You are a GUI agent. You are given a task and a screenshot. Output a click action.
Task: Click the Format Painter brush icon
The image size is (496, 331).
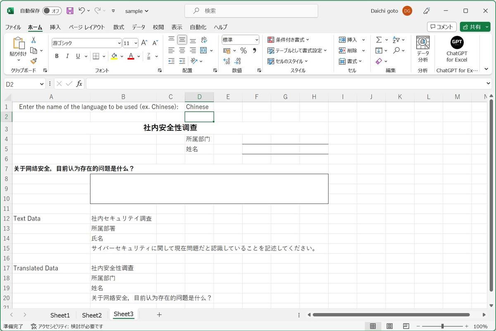coord(33,61)
